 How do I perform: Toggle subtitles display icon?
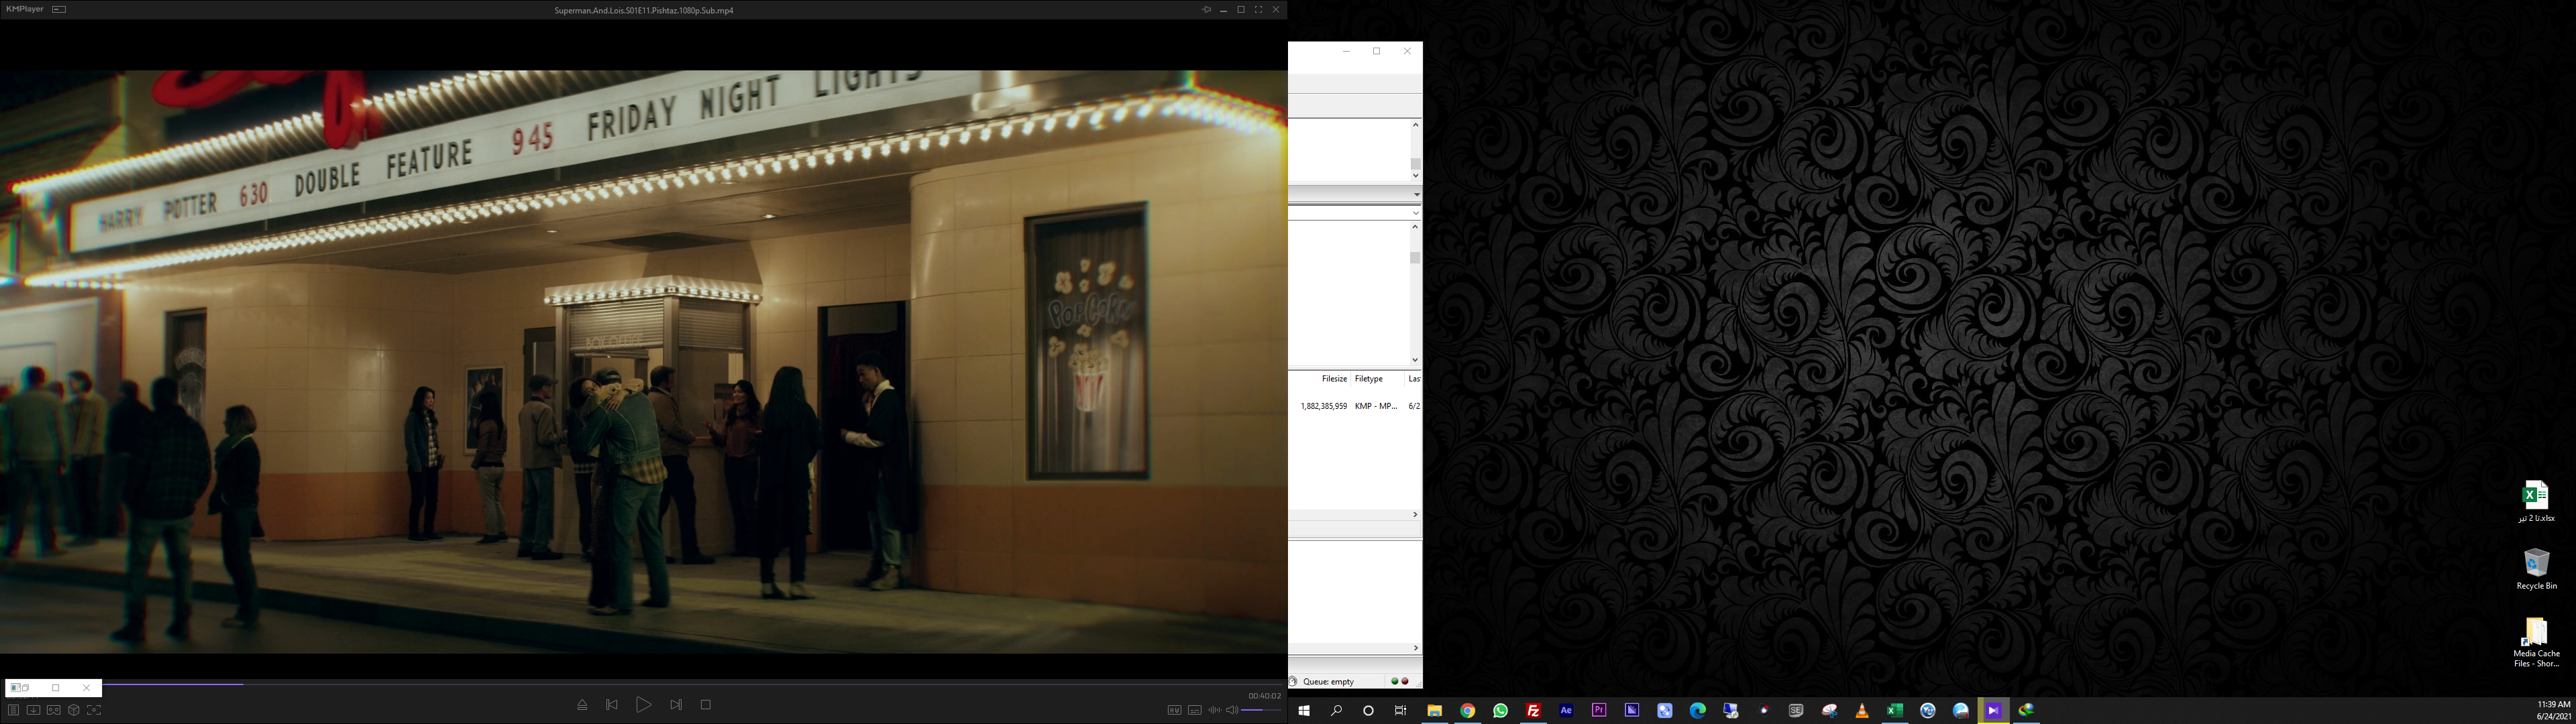1194,710
